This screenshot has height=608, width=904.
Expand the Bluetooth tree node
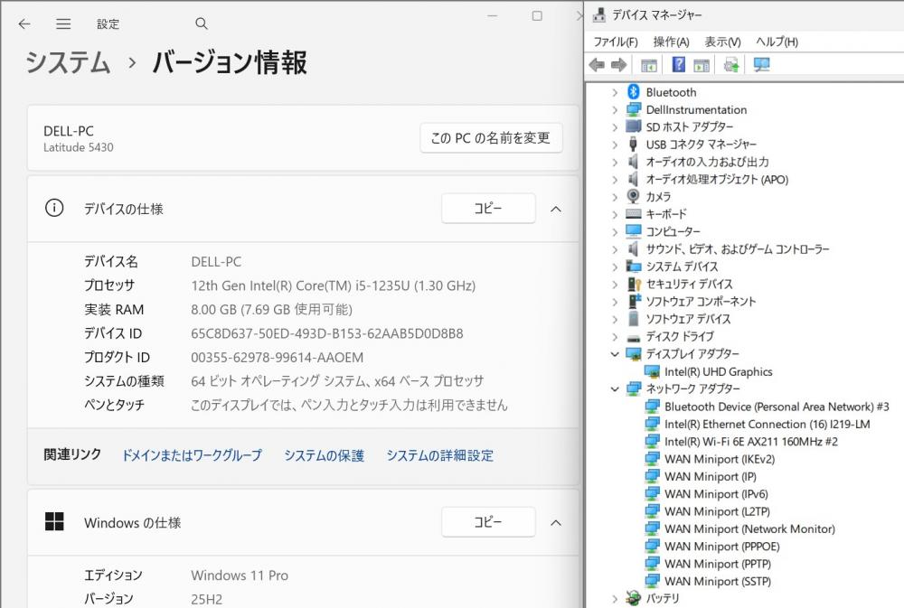coord(615,92)
